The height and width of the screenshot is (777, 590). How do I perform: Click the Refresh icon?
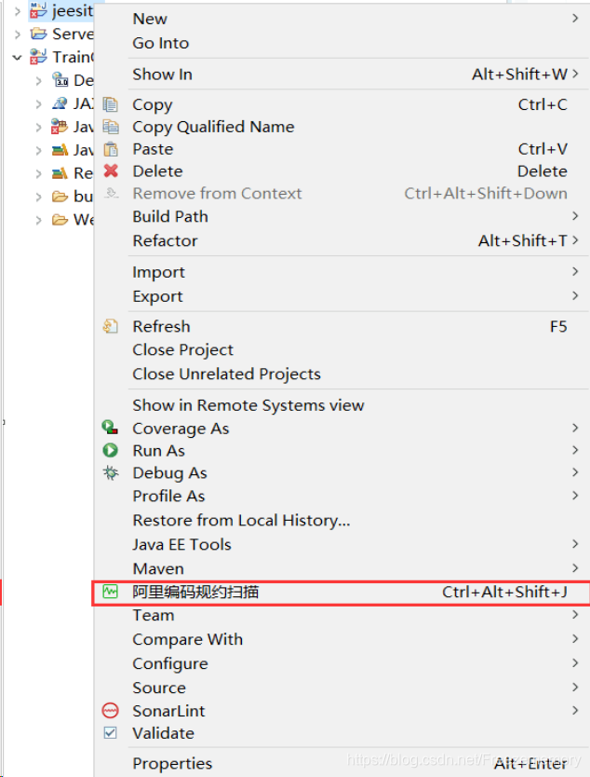click(110, 326)
